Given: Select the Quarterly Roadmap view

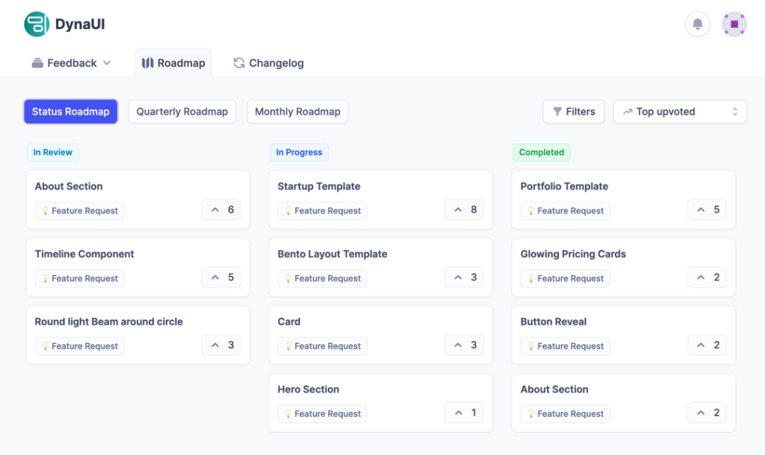Looking at the screenshot, I should (x=182, y=111).
